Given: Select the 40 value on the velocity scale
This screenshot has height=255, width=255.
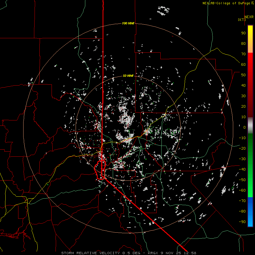Looking at the screenshot, I should click(x=243, y=85).
